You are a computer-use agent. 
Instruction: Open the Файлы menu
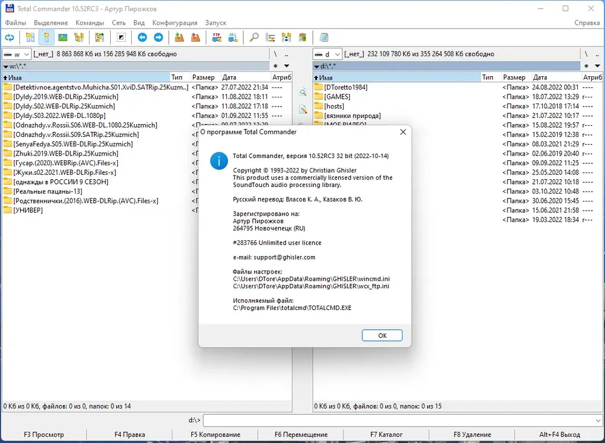16,23
